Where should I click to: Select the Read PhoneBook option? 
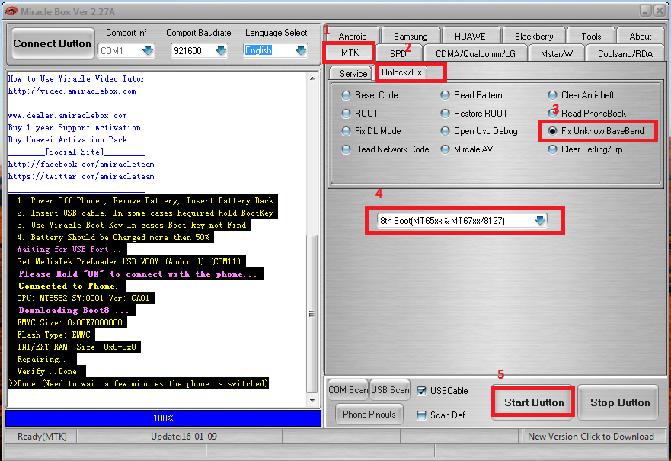(587, 114)
